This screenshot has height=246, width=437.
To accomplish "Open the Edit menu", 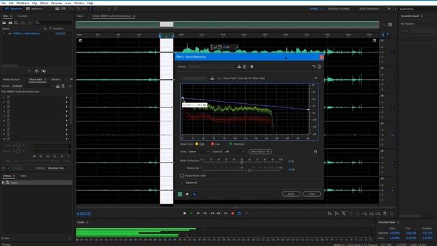I will [11, 3].
